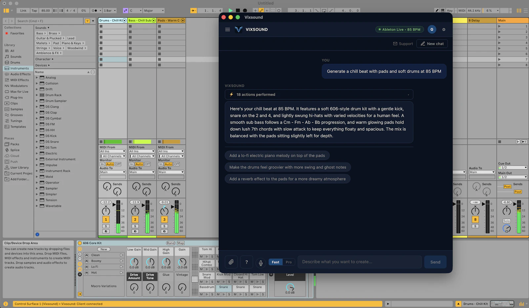Open Drums MIDI From All Ins dropdown

click(112, 151)
